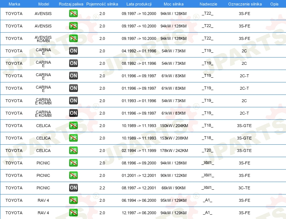Select the AVENSIS KOMBI model cell
This screenshot has height=219, width=286.
click(43, 39)
